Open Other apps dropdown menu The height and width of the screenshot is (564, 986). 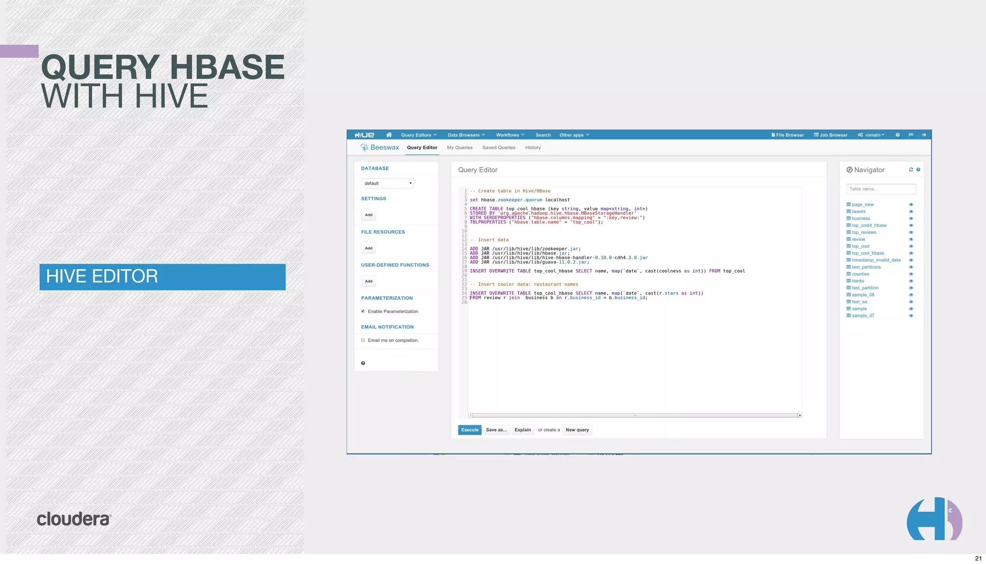pyautogui.click(x=574, y=135)
